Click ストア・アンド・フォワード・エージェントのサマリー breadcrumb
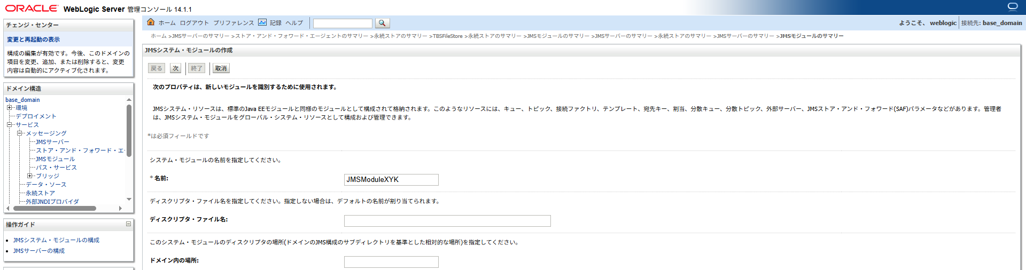This screenshot has height=270, width=1026. 302,36
